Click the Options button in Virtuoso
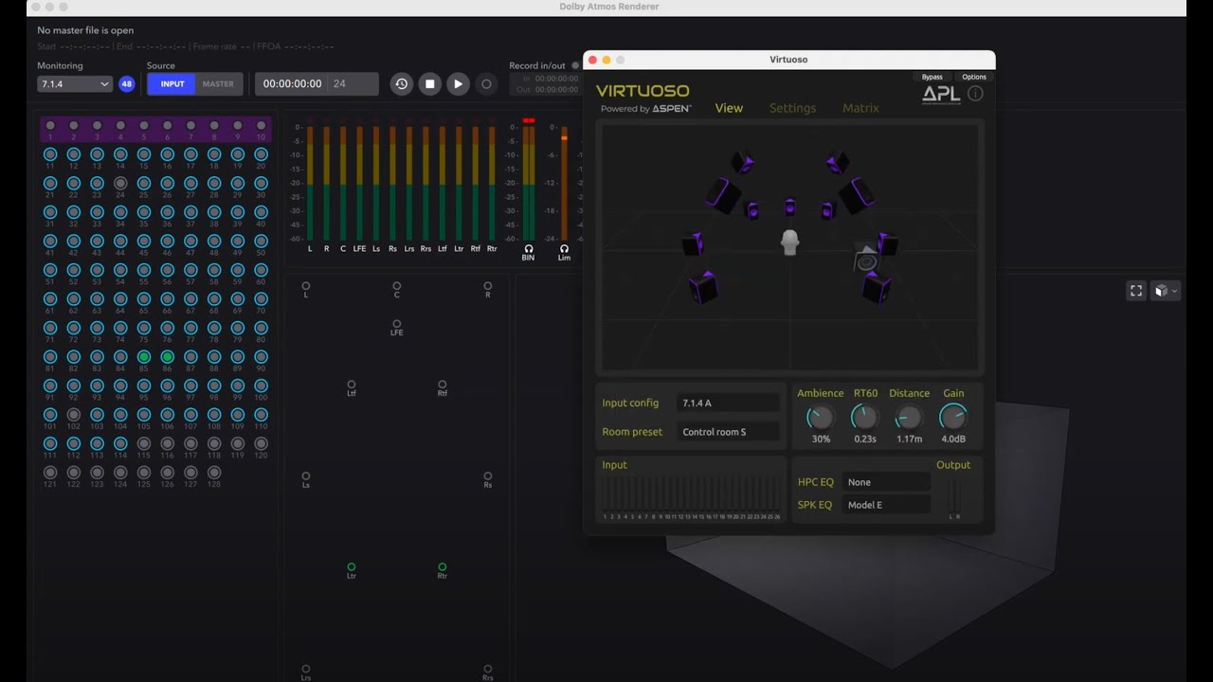This screenshot has height=682, width=1213. pos(974,77)
